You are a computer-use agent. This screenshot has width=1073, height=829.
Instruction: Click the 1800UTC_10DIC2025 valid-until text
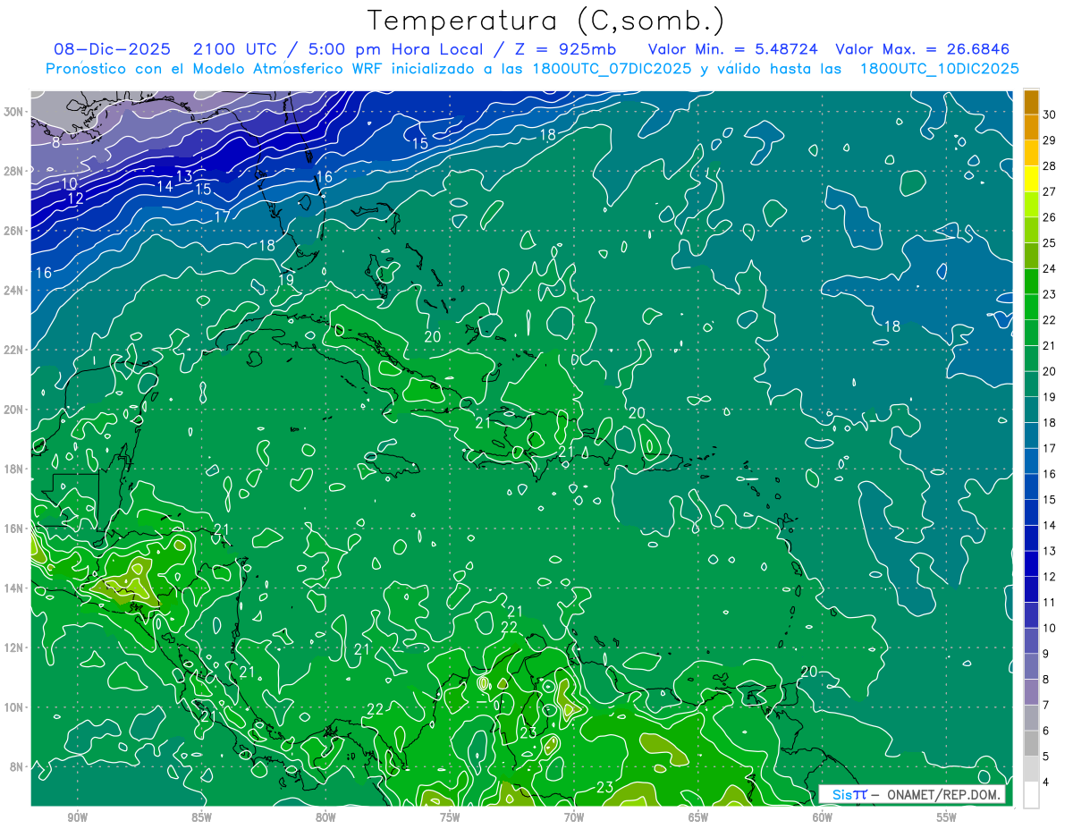pyautogui.click(x=939, y=69)
